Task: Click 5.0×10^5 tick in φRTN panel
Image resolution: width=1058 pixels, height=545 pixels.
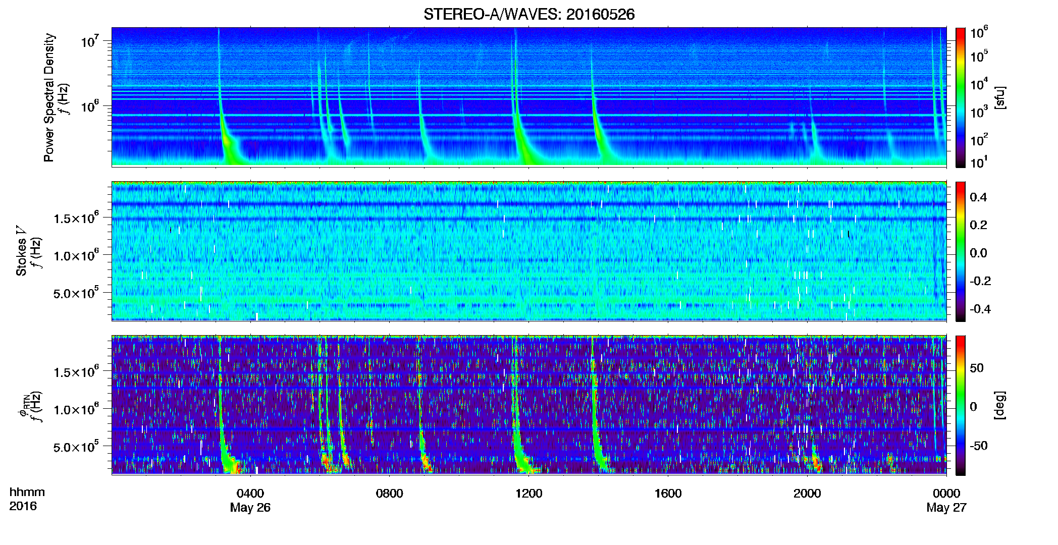Action: [76, 446]
